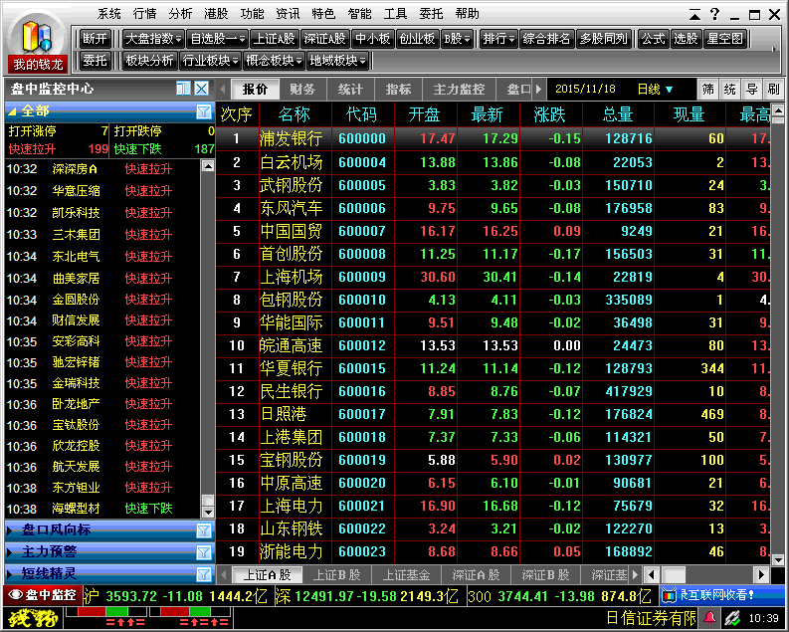This screenshot has height=632, width=789.
Task: Open the filter icon on the 主力预警 section
Action: pyautogui.click(x=204, y=552)
